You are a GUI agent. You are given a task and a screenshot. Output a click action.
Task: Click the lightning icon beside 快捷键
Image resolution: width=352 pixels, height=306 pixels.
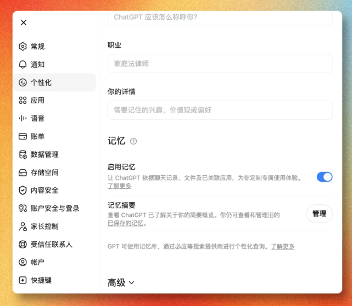pyautogui.click(x=23, y=280)
